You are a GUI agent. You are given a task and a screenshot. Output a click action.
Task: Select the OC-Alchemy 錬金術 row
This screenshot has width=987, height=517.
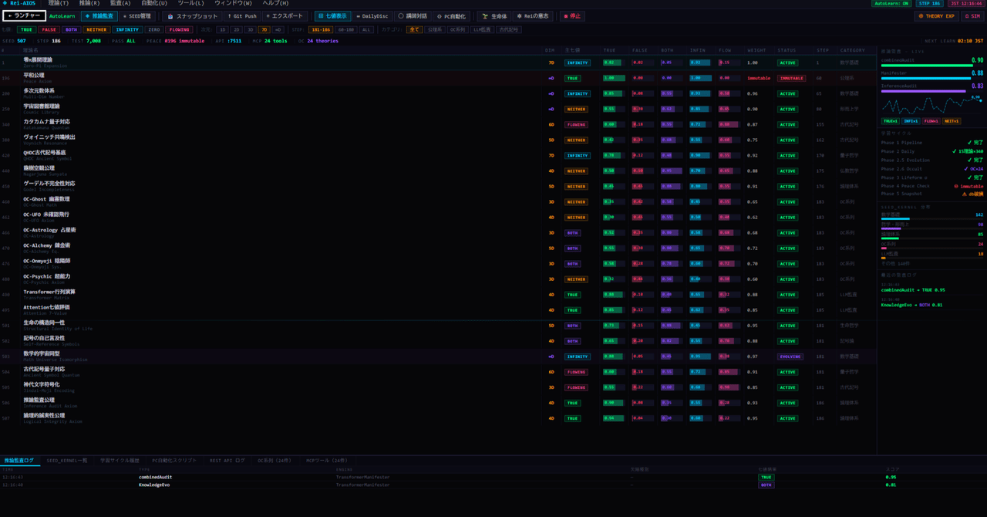pyautogui.click(x=438, y=248)
